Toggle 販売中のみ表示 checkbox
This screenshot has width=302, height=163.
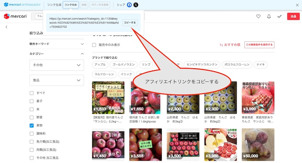pos(94,45)
